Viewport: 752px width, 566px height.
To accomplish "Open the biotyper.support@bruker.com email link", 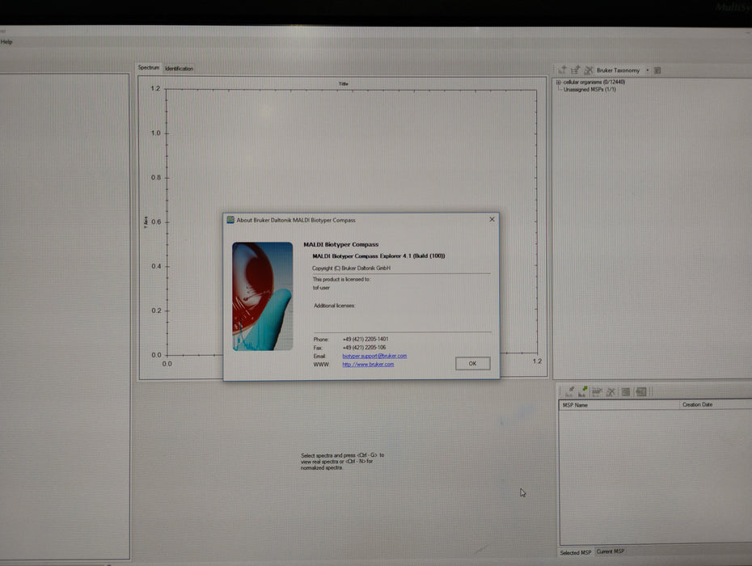I will pyautogui.click(x=374, y=356).
